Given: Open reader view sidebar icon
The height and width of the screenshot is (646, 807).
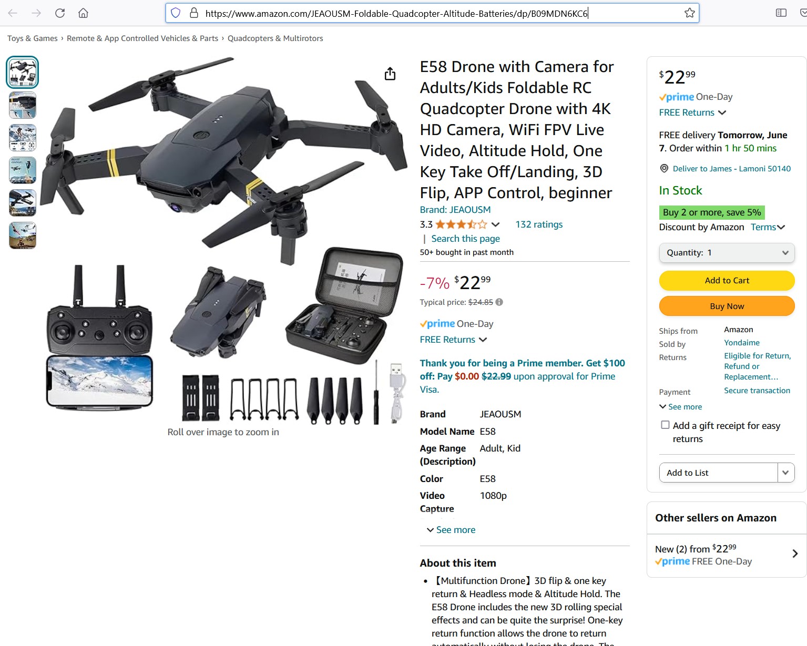Looking at the screenshot, I should pos(781,13).
